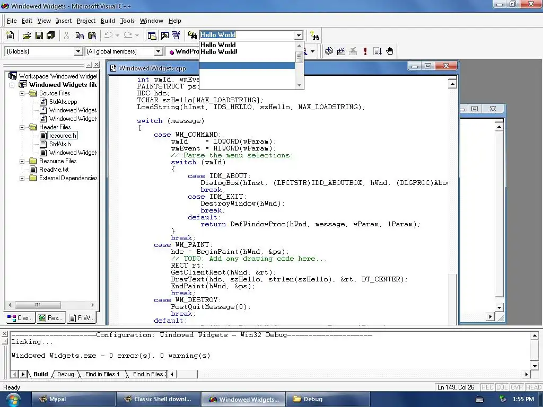Save the file with the floppy icon
Viewport: 543px width, 407px height.
tap(39, 36)
